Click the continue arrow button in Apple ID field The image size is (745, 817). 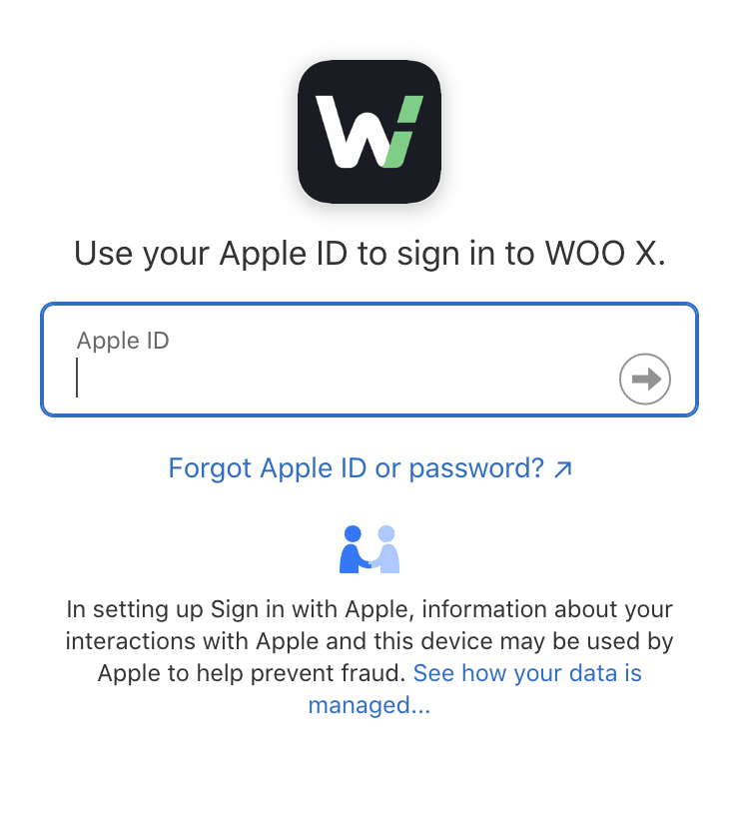(644, 379)
